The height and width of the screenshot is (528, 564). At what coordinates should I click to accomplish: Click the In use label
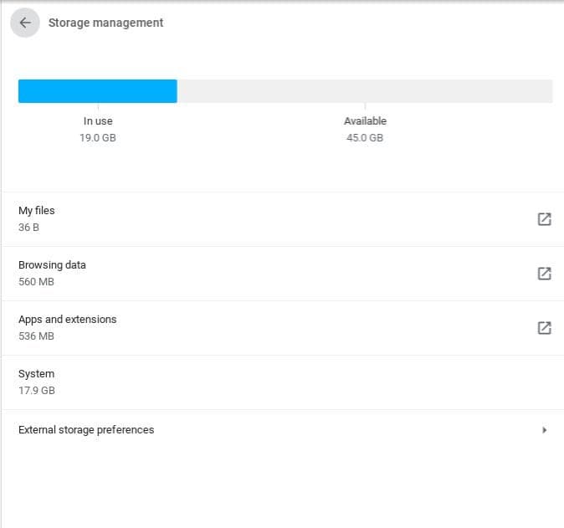click(98, 121)
